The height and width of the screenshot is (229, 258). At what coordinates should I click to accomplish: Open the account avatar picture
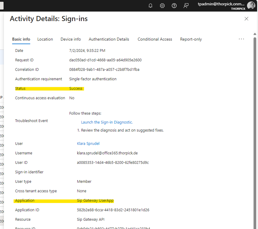251,5
